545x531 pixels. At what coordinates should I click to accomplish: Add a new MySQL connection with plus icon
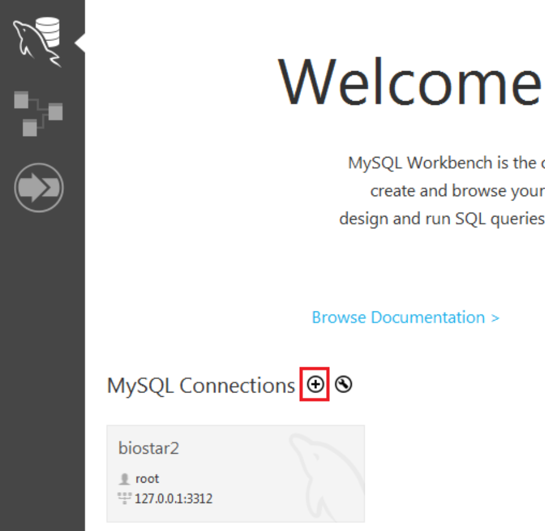coord(315,384)
